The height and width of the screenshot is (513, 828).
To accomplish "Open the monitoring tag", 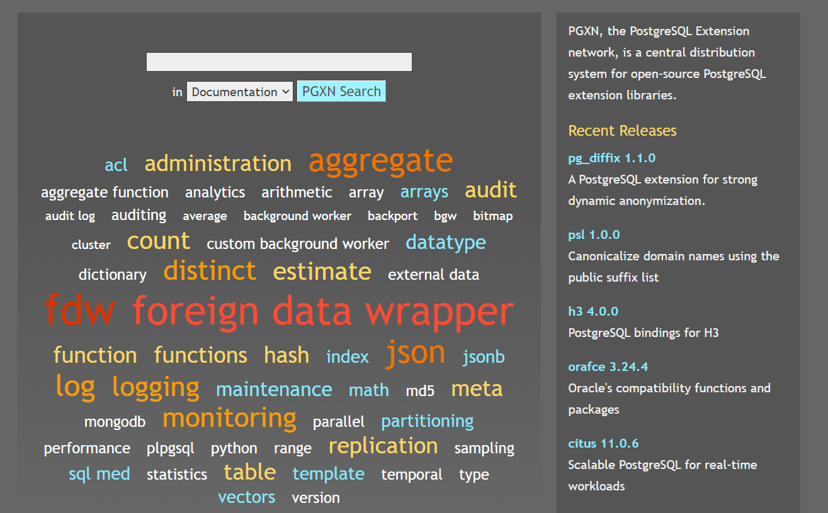I will pos(229,419).
